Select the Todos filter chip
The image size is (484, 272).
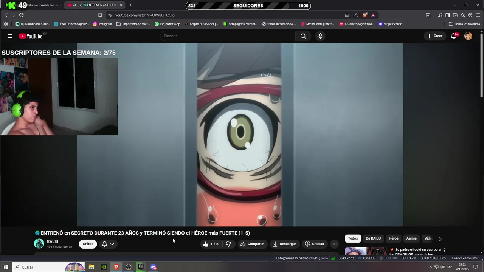click(x=353, y=238)
